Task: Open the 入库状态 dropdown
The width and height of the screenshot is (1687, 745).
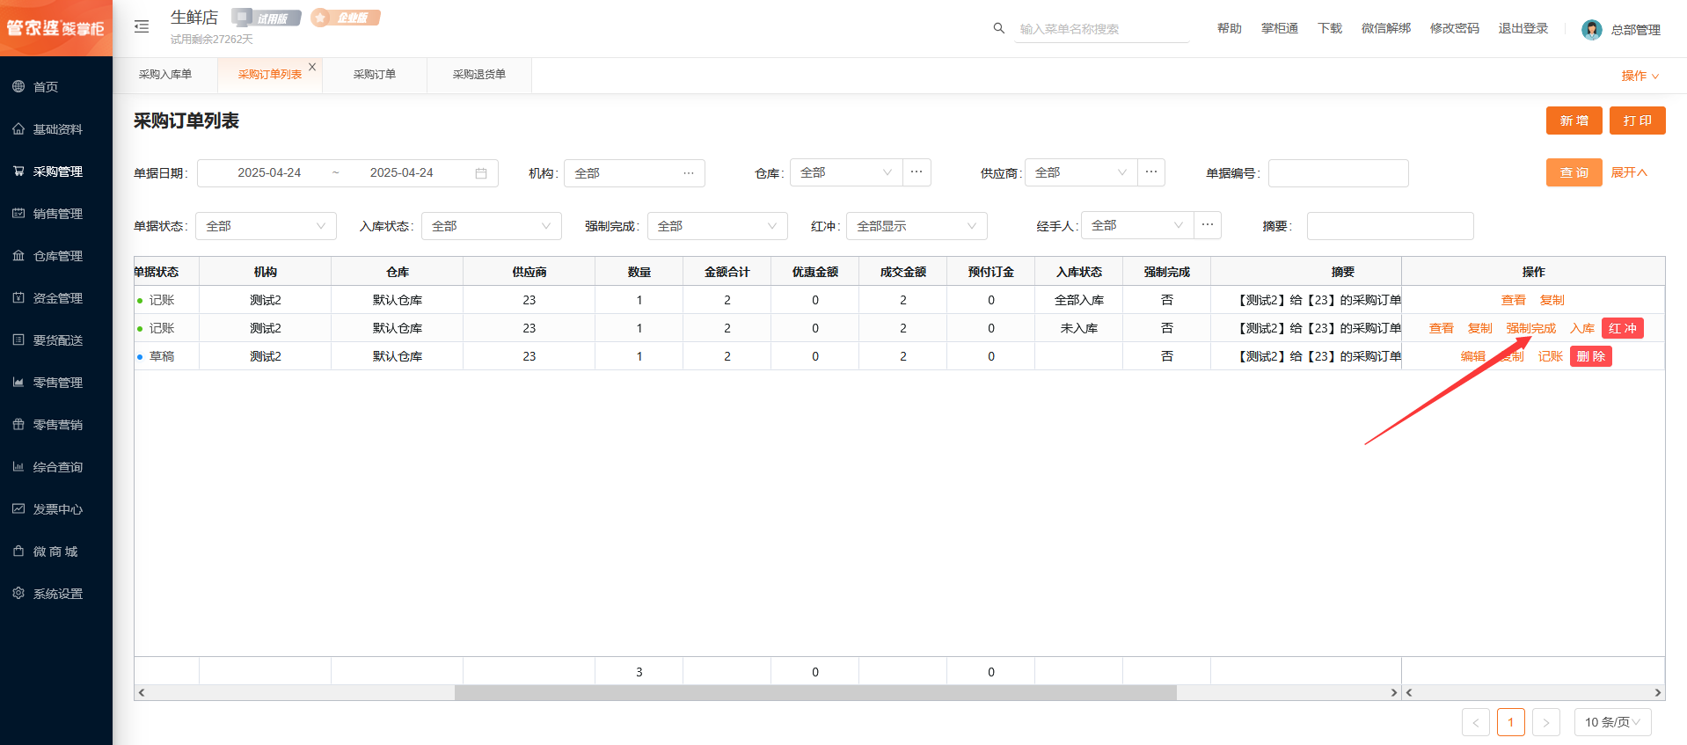Action: [x=491, y=226]
